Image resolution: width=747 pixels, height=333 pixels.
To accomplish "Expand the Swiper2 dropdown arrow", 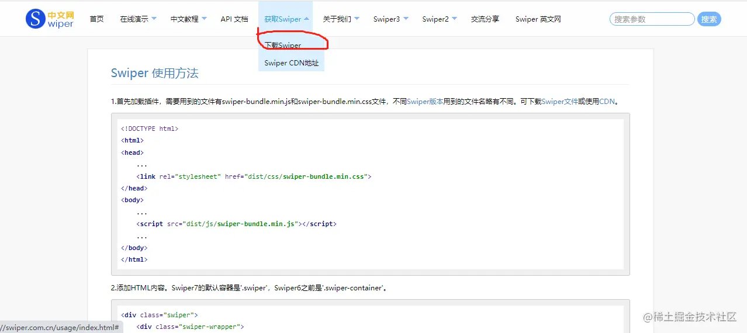I will (x=454, y=19).
